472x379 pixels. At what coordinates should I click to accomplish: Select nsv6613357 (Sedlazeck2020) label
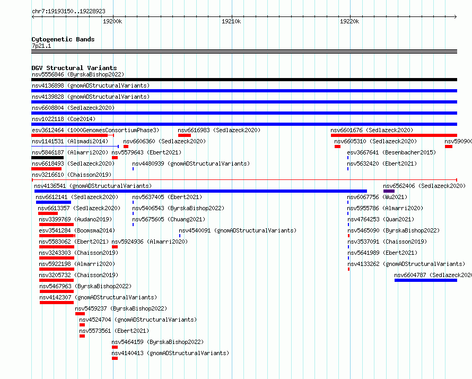point(79,208)
